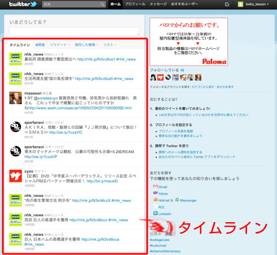Open link http://nhk.jp/N3vc6ce1
Viewport: 277px width, 255px height.
point(96,59)
